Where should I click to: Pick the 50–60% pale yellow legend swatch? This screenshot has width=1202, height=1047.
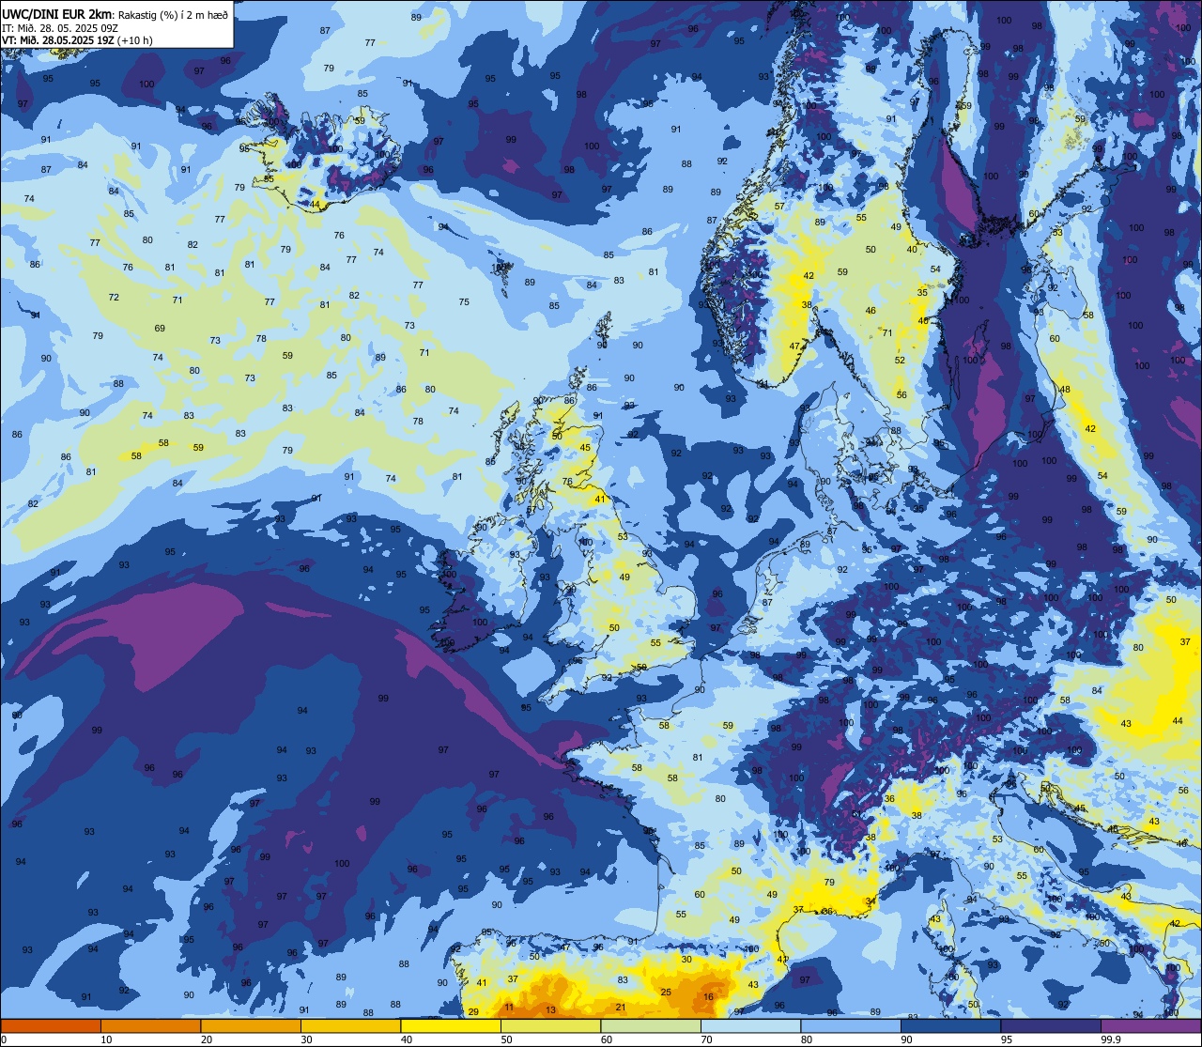550,1025
